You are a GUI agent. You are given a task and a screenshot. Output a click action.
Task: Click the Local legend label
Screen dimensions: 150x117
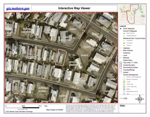coord(125,55)
